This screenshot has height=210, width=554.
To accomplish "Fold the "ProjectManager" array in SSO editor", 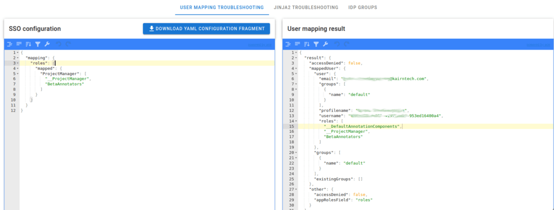I will [x=18, y=73].
